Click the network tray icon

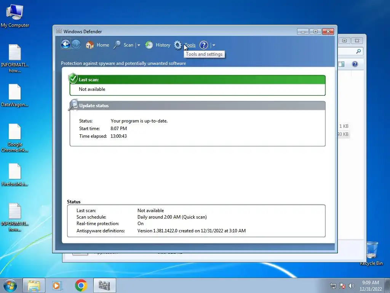pos(333,286)
